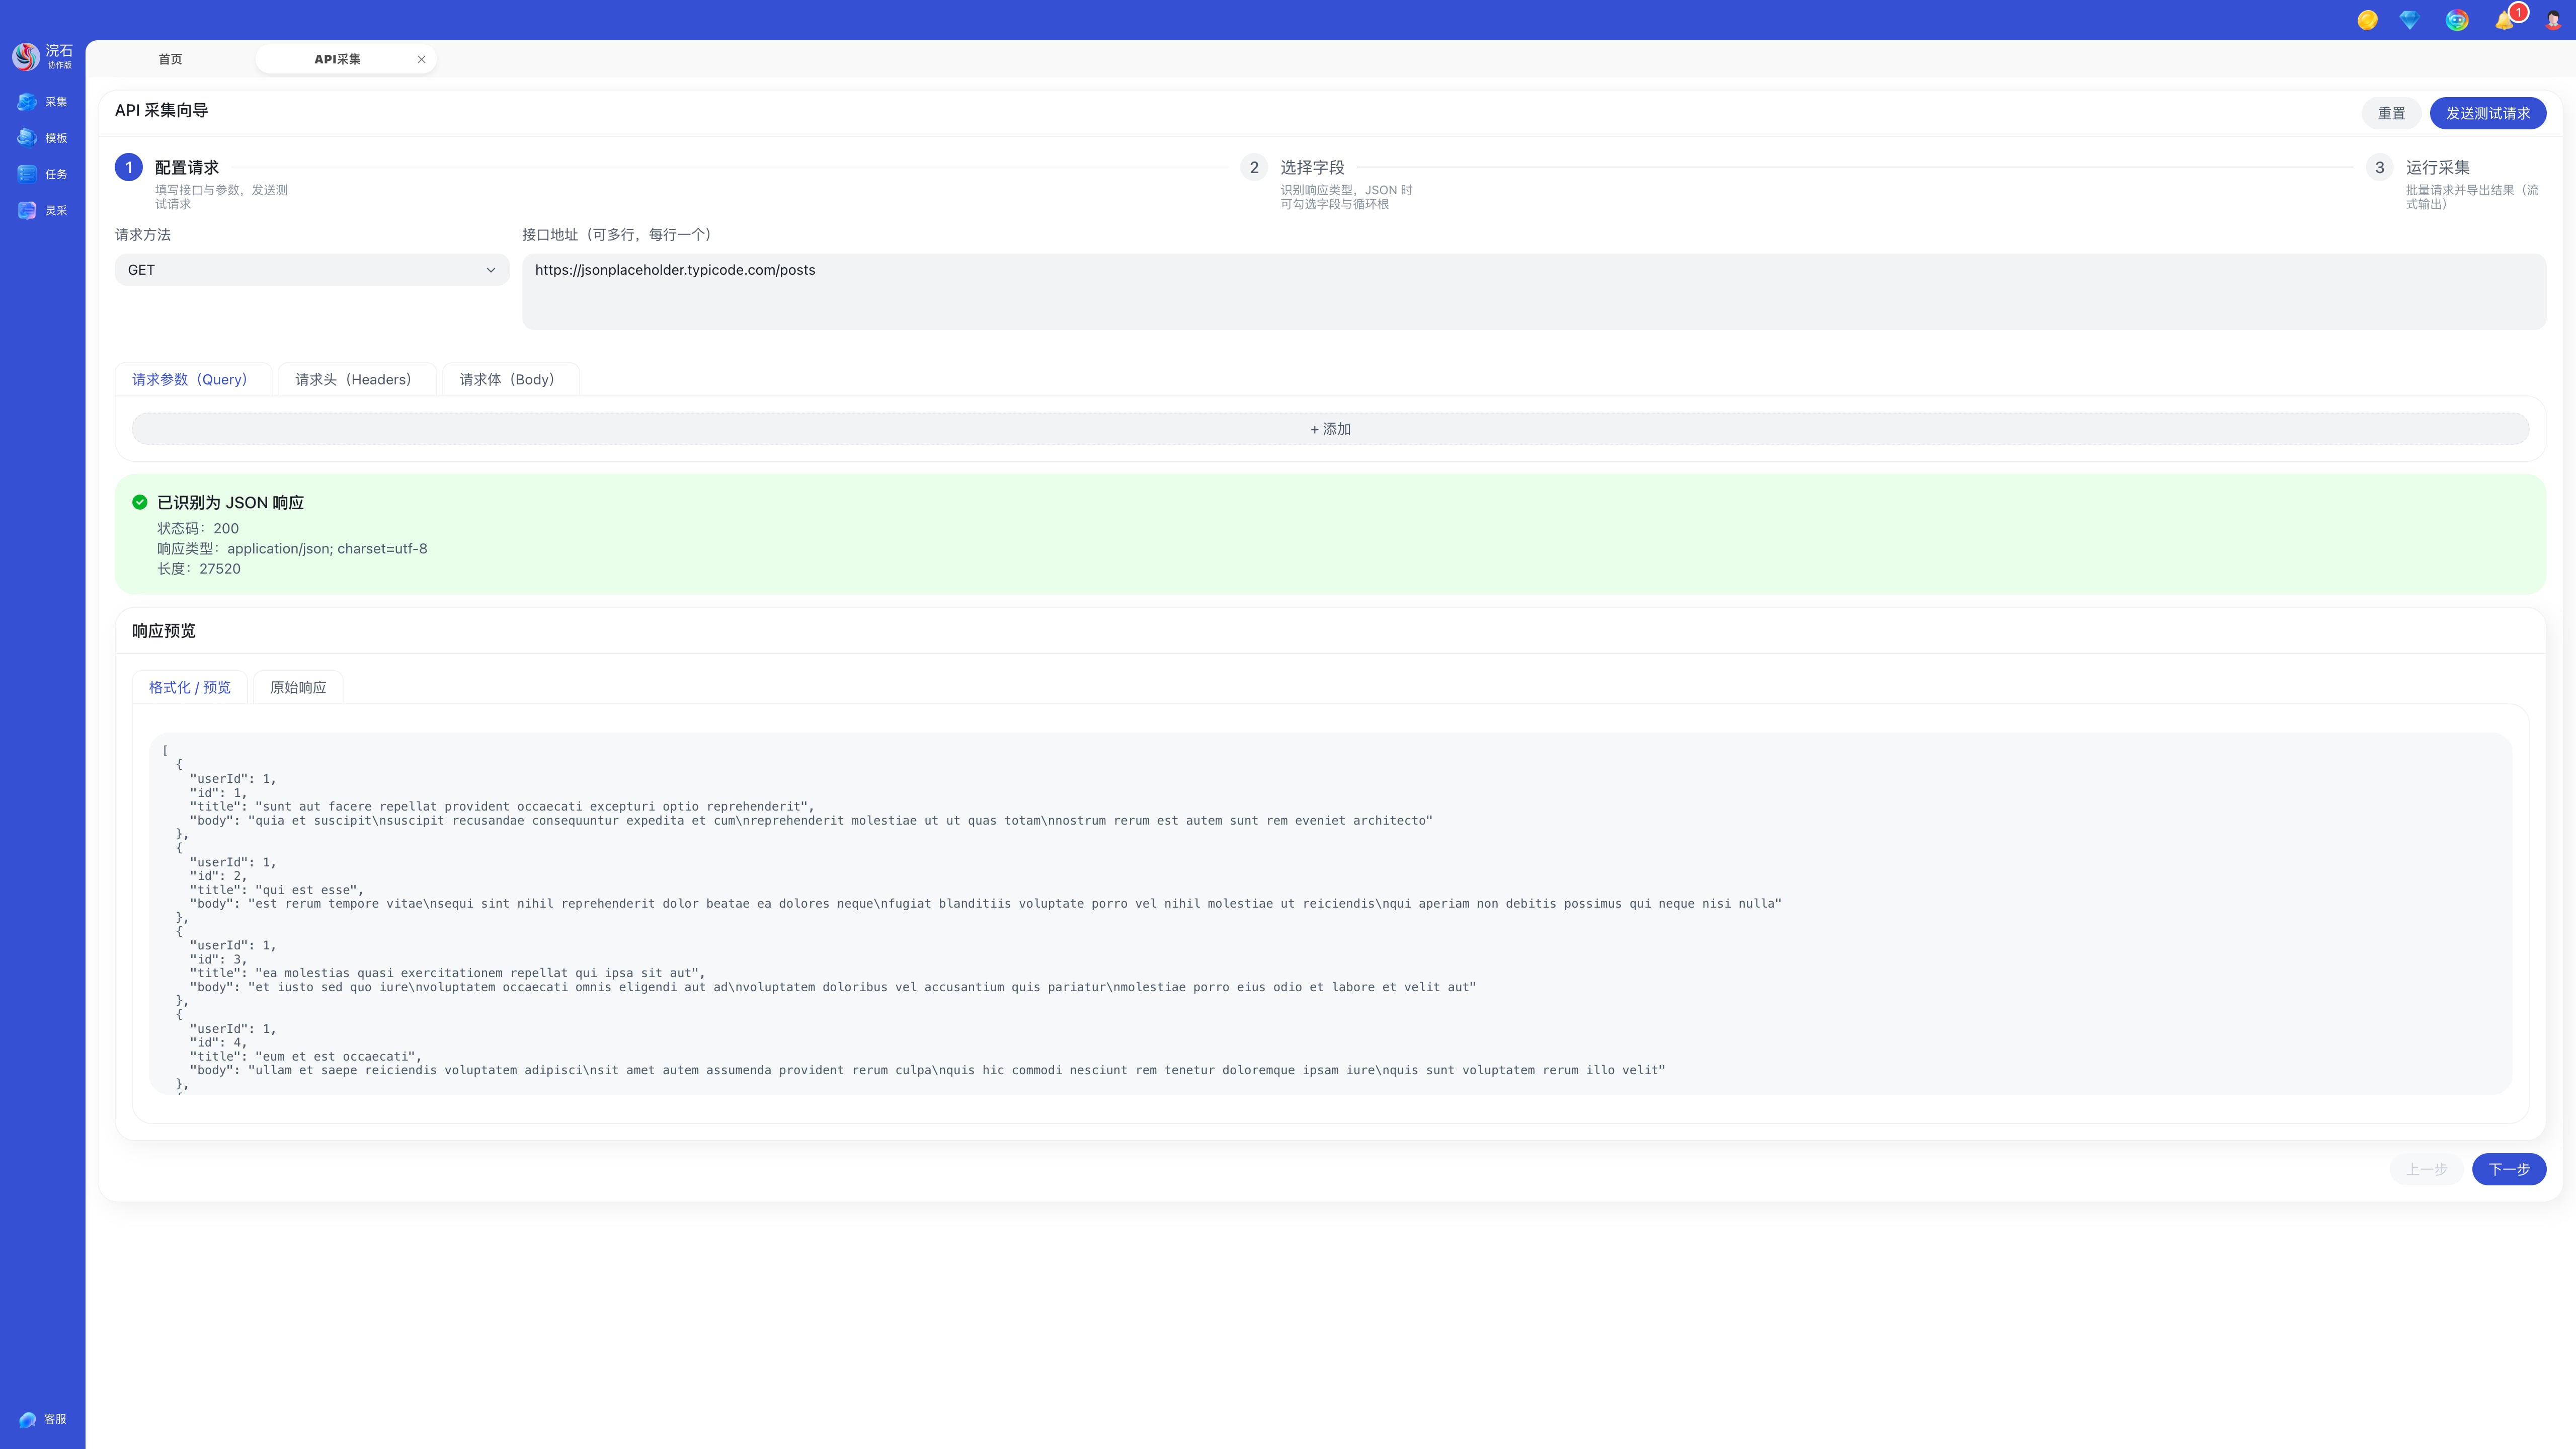Open 客服 support in the sidebar
The height and width of the screenshot is (1449, 2576).
(42, 1419)
